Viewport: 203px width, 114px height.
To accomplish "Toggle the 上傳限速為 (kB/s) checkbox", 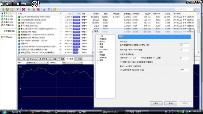I will pyautogui.click(x=121, y=70).
